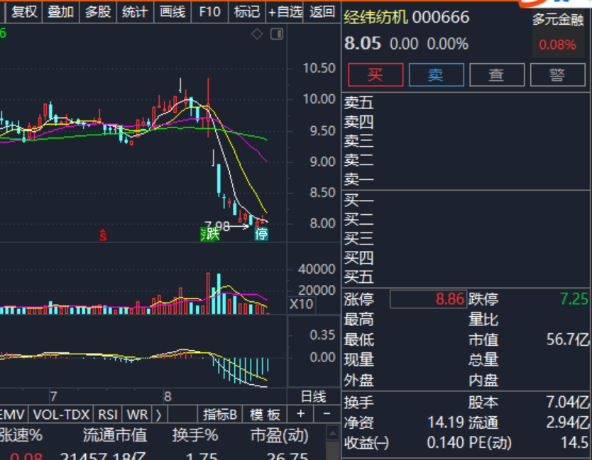Toggle 复权 price adjustment

coord(24,11)
